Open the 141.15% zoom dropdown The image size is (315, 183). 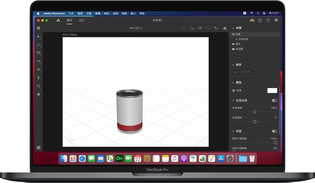[135, 28]
